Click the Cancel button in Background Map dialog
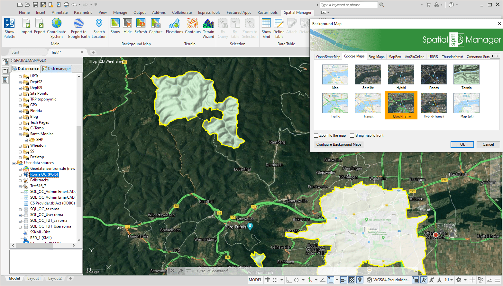503x286 pixels. tap(488, 144)
